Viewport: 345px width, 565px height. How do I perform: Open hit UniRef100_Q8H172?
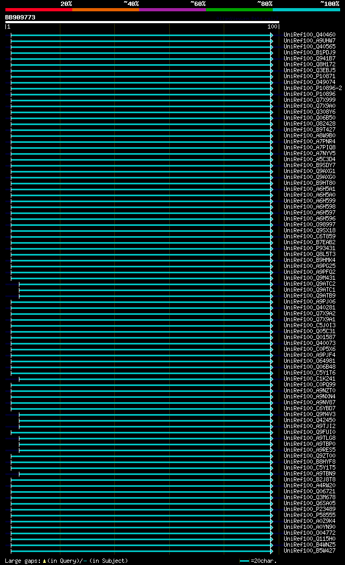309,65
